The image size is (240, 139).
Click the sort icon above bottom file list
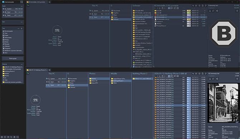[x=193, y=74]
